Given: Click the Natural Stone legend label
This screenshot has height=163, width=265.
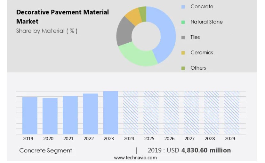Looking at the screenshot, I should click(206, 22).
